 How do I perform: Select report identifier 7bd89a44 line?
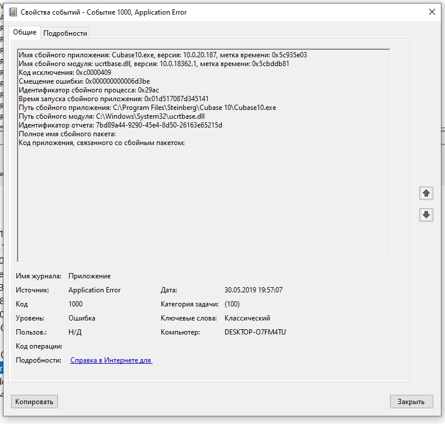pos(120,125)
